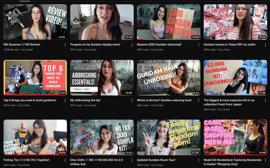Open menu for biggest & most expensive kit video
Image resolution: width=270 pixels, height=168 pixels.
click(265, 101)
